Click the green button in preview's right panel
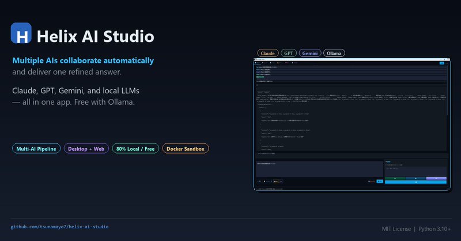 [x=395, y=178]
